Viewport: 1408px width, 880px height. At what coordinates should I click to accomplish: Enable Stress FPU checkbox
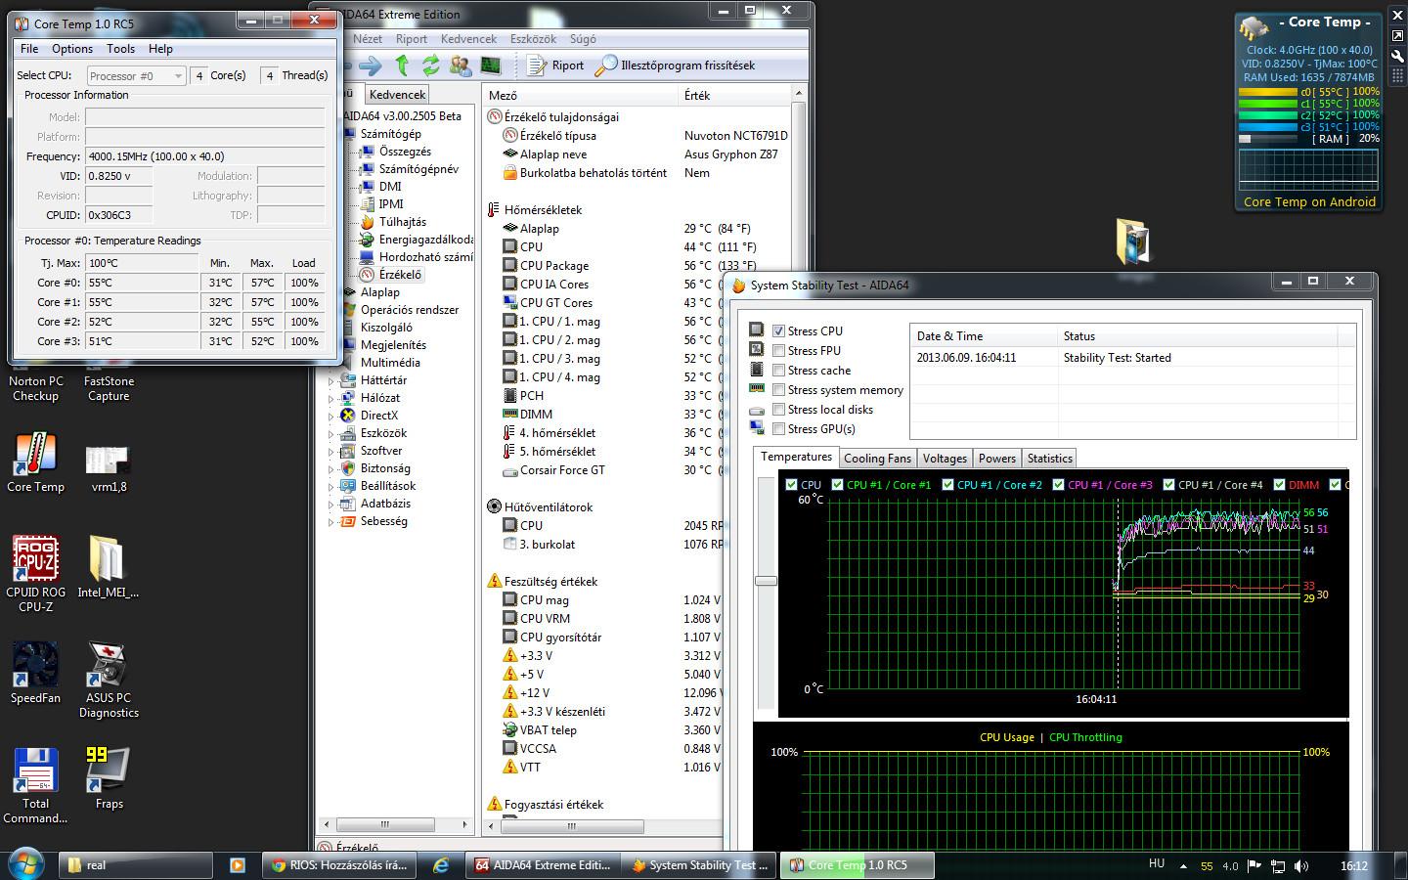coord(778,350)
